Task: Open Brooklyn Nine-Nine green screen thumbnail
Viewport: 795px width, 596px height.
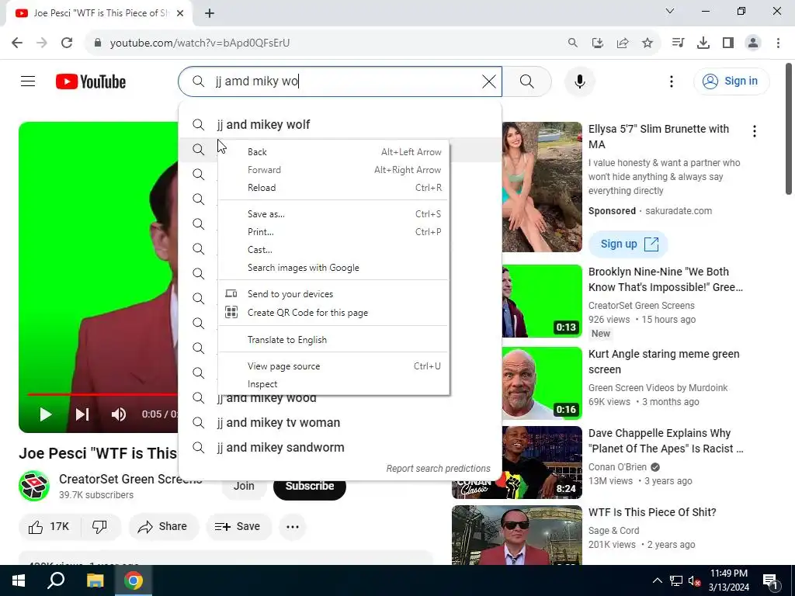Action: pyautogui.click(x=542, y=300)
